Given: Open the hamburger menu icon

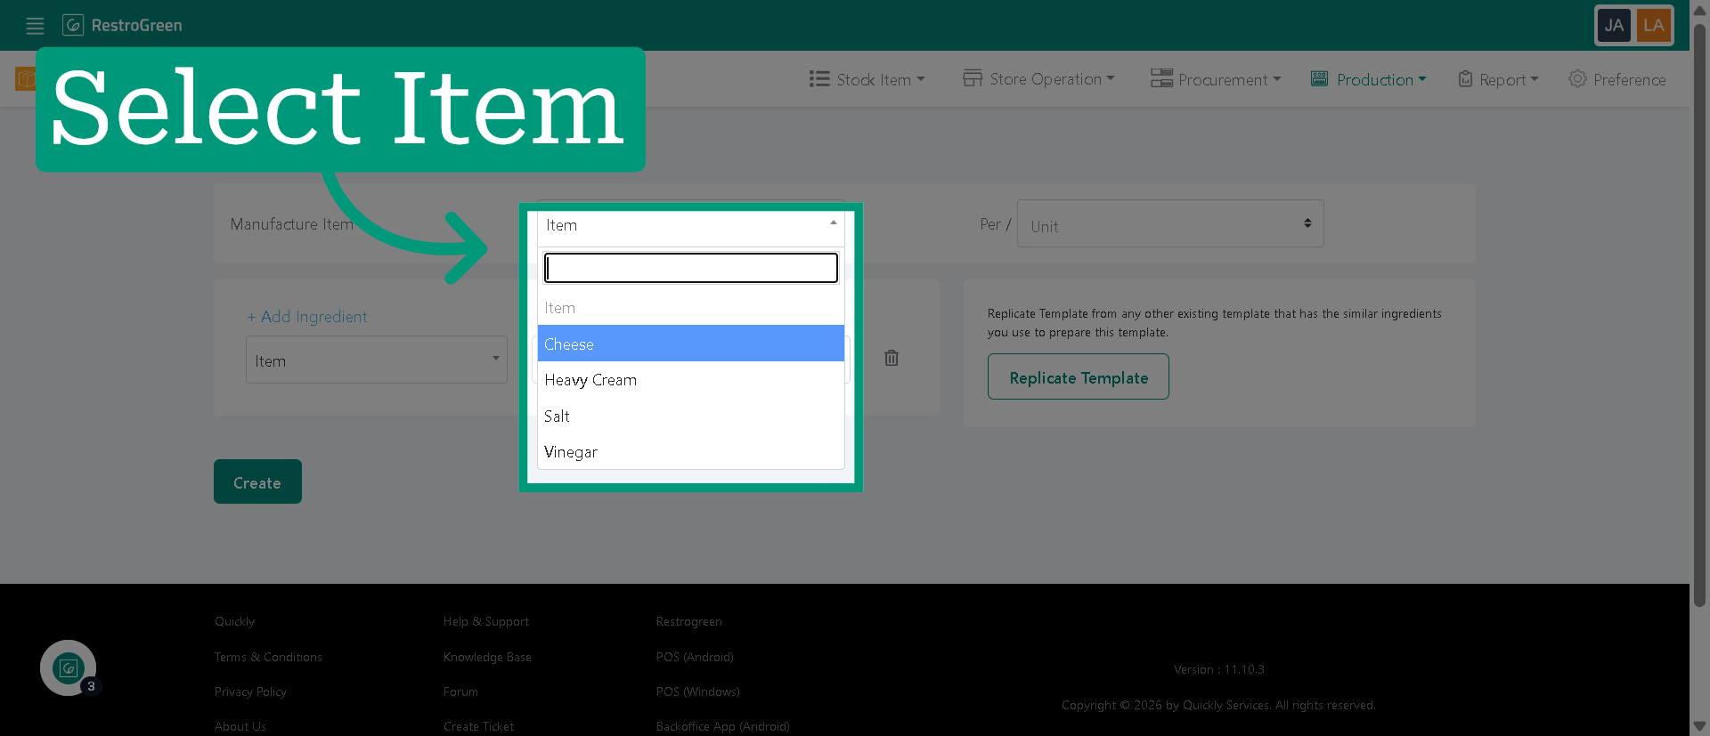Looking at the screenshot, I should point(35,26).
